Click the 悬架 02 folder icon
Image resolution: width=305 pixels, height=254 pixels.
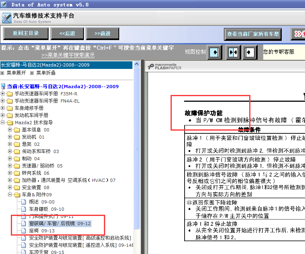point(17,144)
